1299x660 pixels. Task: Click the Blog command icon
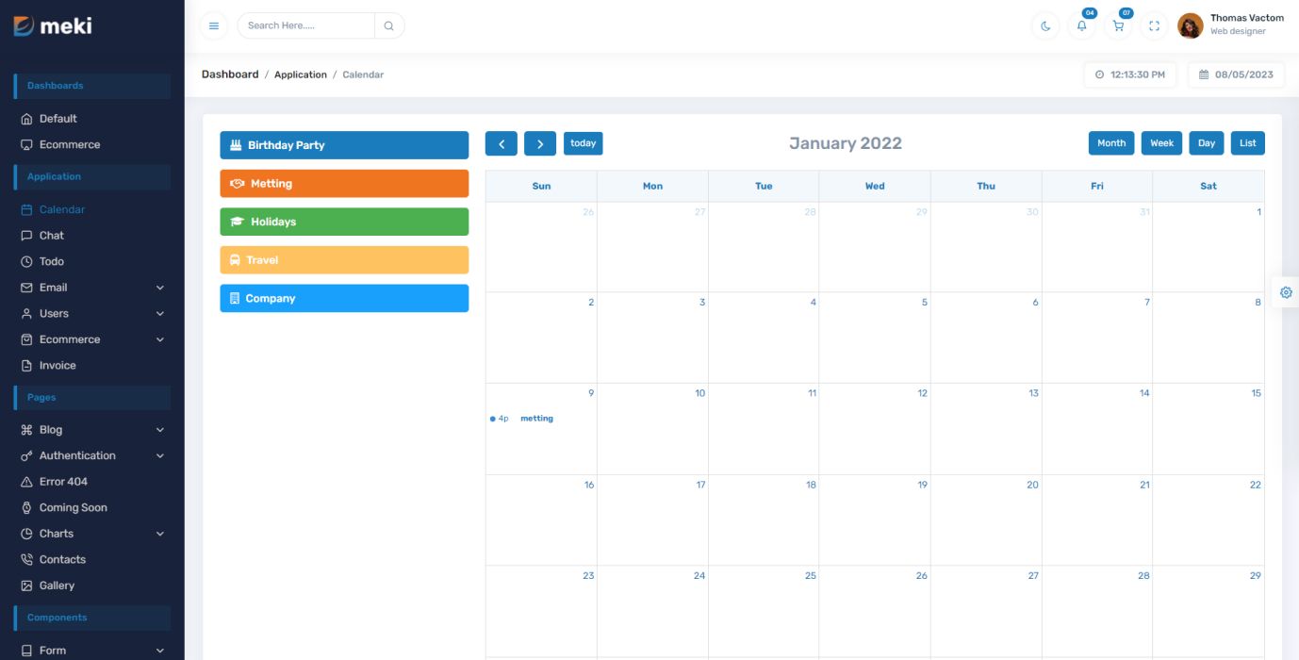26,430
